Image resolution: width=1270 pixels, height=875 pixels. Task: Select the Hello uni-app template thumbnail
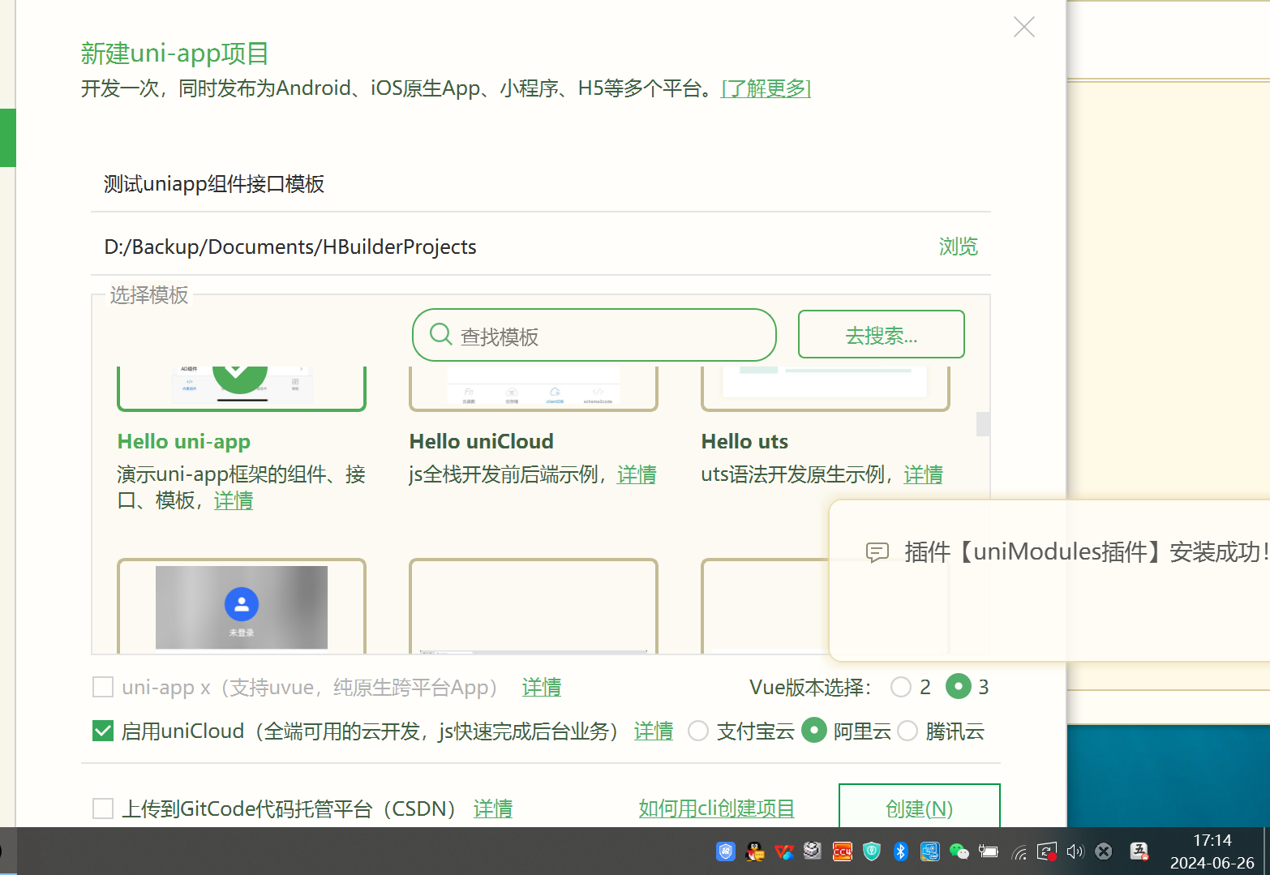tap(242, 388)
